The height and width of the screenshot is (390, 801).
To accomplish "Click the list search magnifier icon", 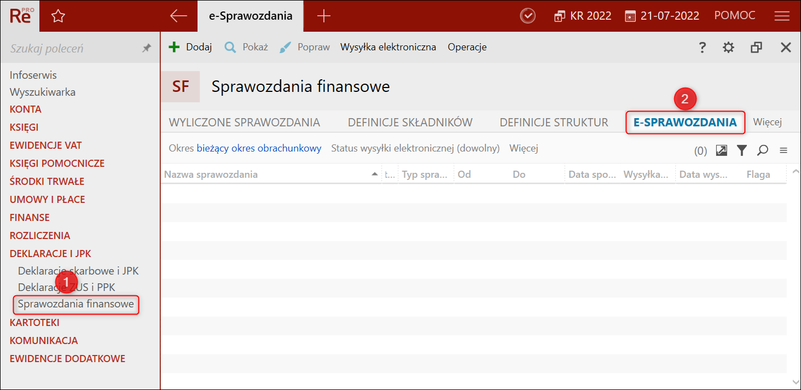I will pos(763,150).
